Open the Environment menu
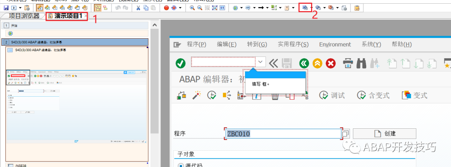Image resolution: width=451 pixels, height=167 pixels. pos(335,44)
